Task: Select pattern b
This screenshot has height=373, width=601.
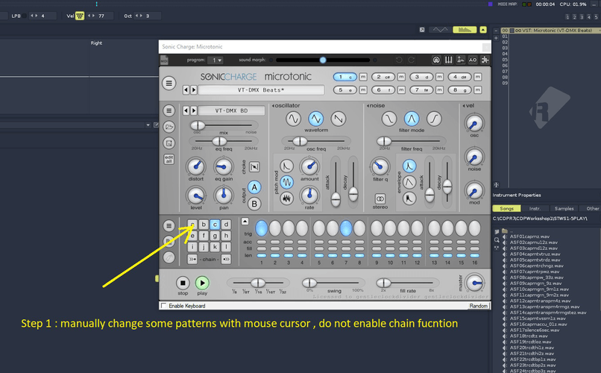Action: pos(204,225)
